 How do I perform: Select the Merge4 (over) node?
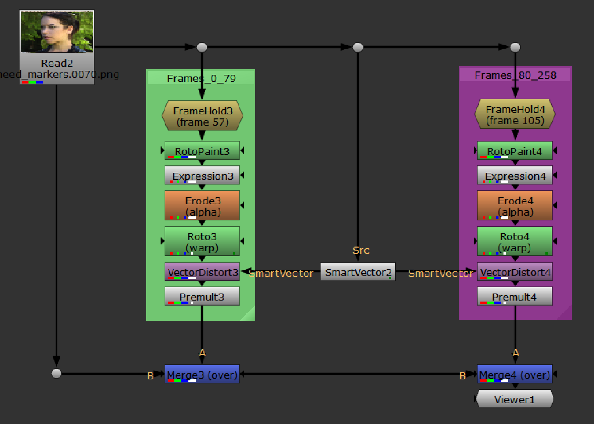point(515,374)
